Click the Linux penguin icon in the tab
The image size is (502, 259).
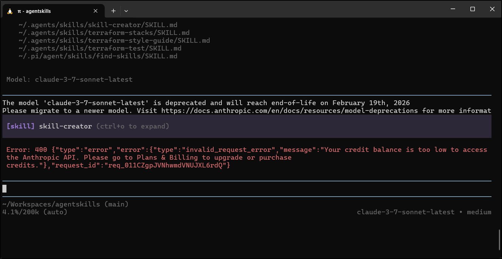tap(10, 11)
